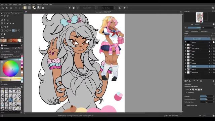Screen dimensions: 215x121
Task: Select the Zoom magnifier tool
Action: [2, 34]
